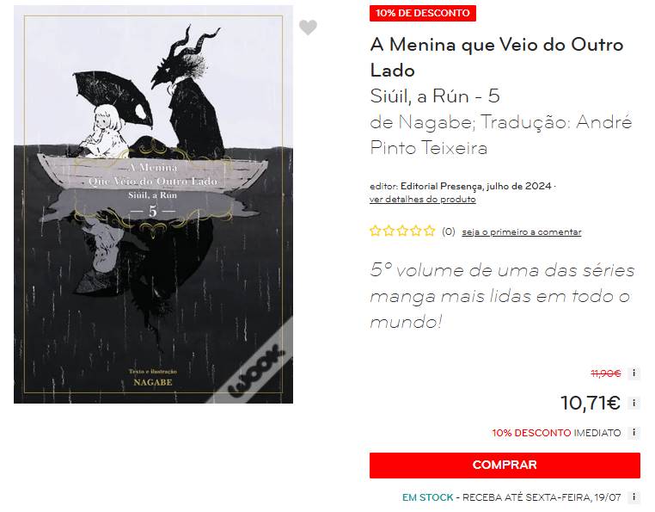Click the author name Nagabe
Screen dimensions: 655x512
tap(434, 122)
